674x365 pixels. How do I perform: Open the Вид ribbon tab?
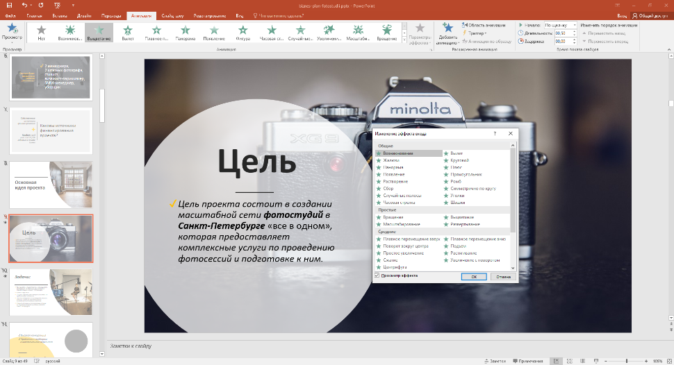coord(240,16)
